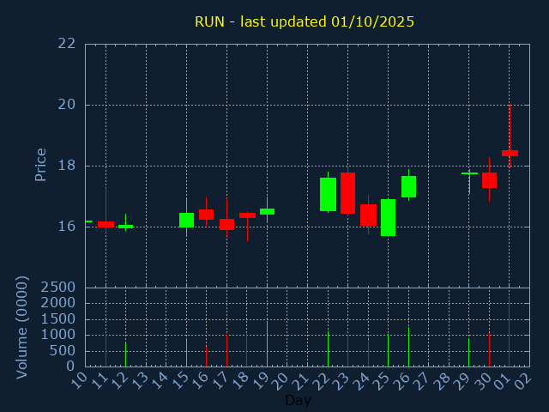Click the red candlestick on day 30
The image size is (549, 412).
[x=489, y=180]
